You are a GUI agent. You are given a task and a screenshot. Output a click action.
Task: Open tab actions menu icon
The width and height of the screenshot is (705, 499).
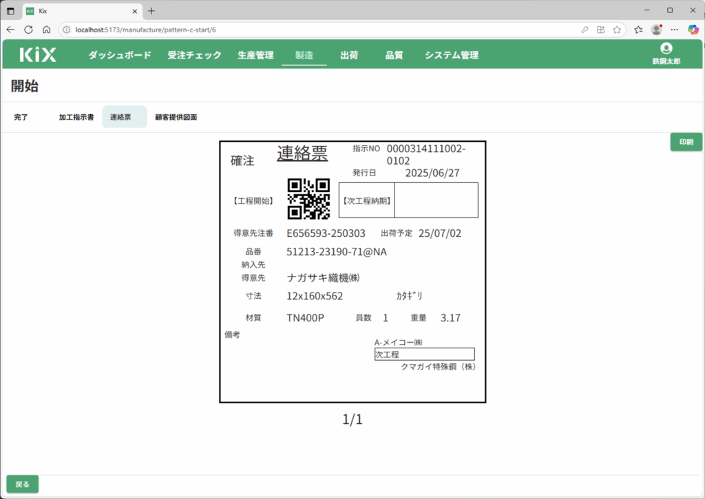(x=10, y=11)
